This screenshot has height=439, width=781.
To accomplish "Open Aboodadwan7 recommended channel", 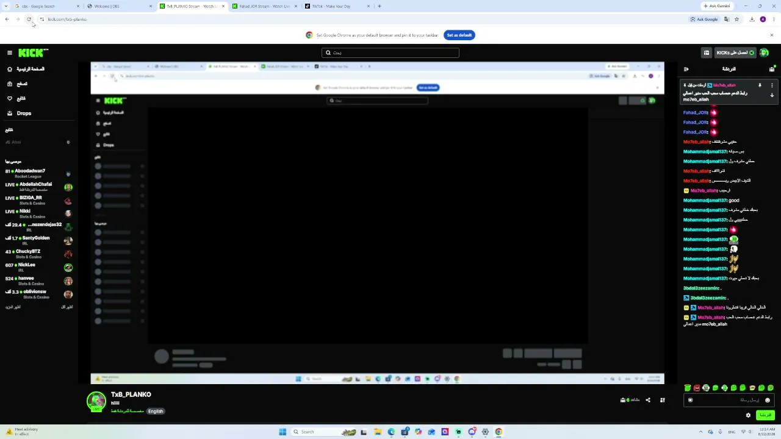I will (x=38, y=173).
